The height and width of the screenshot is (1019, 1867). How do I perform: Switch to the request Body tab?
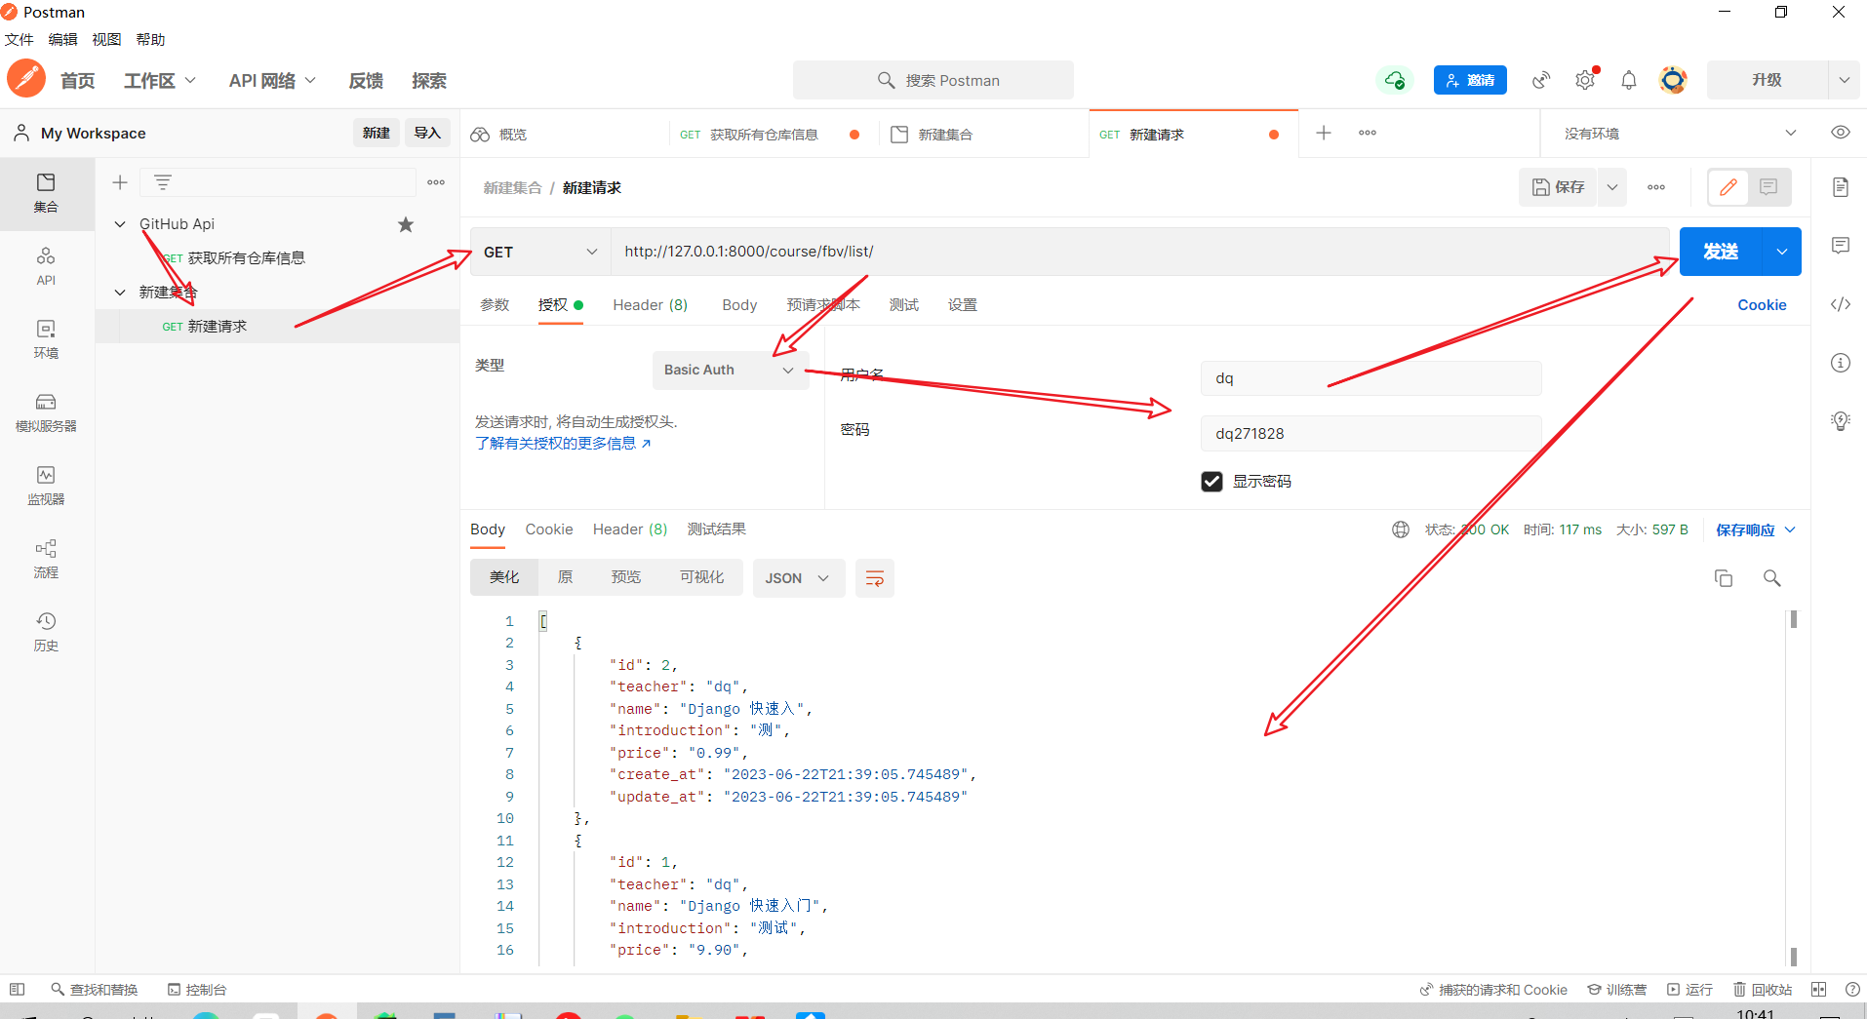[739, 305]
